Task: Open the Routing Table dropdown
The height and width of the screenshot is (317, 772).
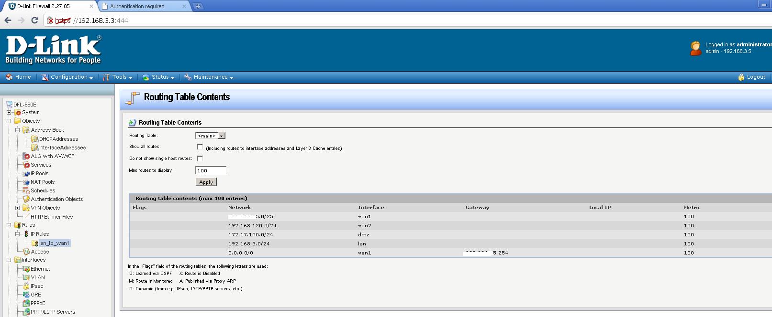Action: (x=210, y=136)
